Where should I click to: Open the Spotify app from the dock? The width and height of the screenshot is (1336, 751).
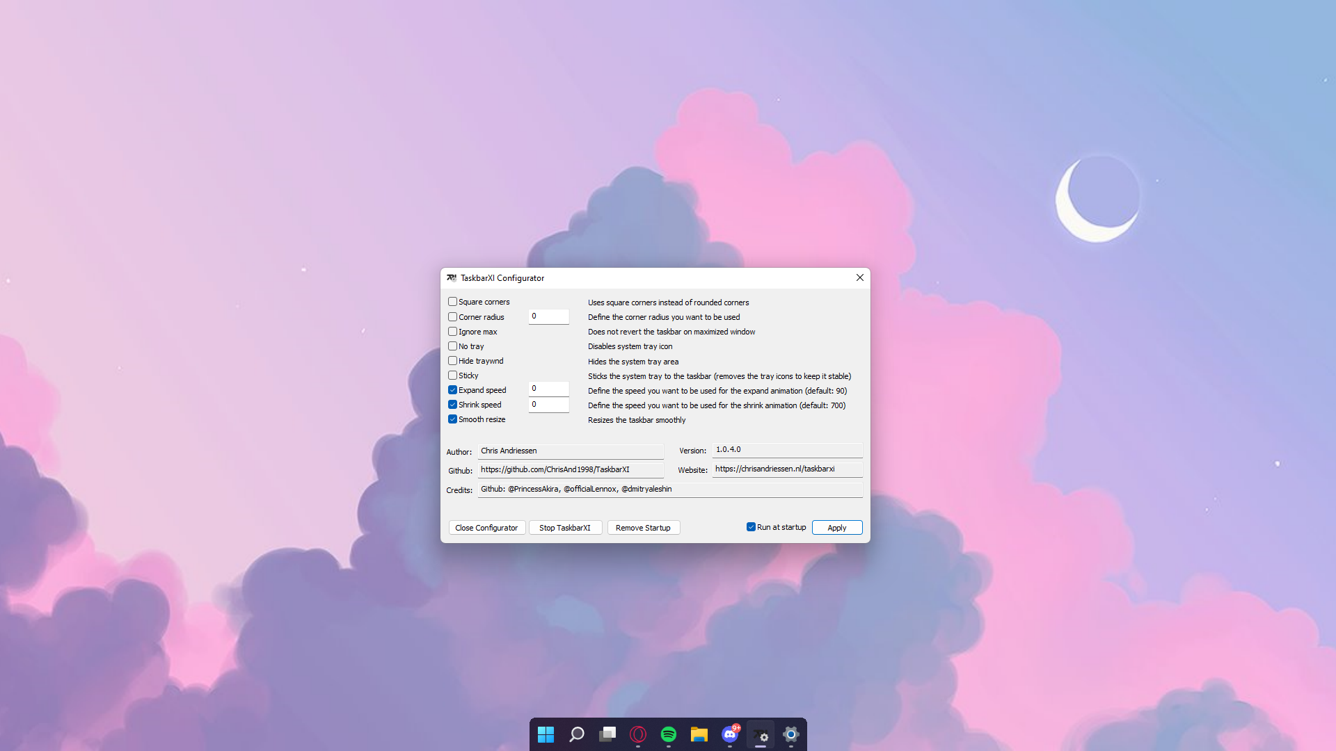[x=669, y=734]
